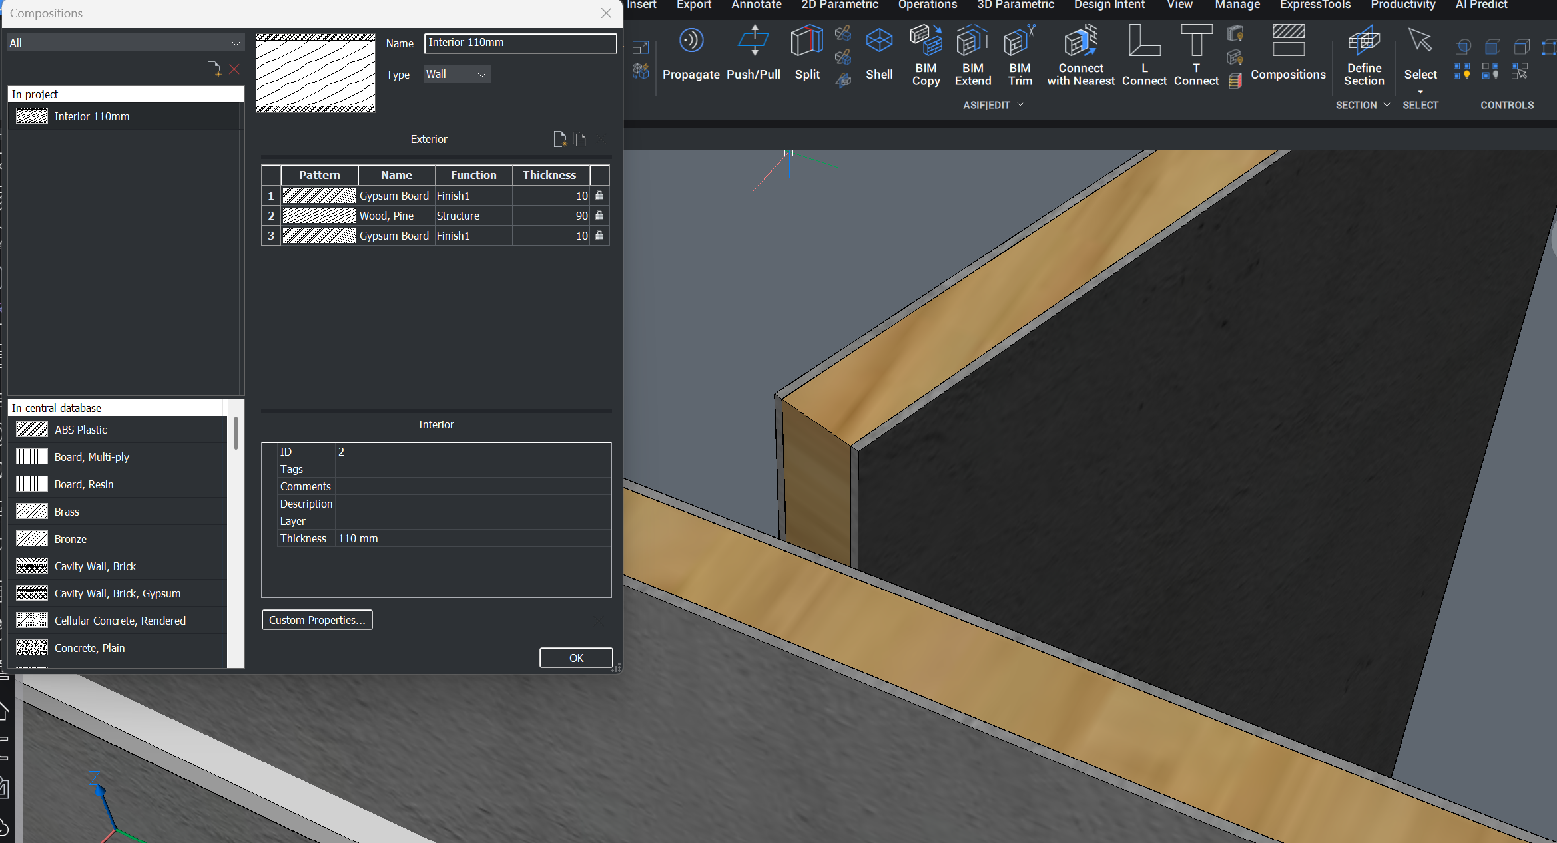Click the Thickness column header
Viewport: 1557px width, 843px height.
click(x=549, y=175)
